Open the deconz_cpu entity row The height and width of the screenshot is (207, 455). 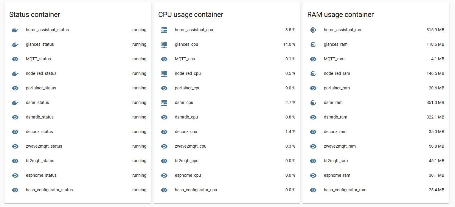coord(186,132)
